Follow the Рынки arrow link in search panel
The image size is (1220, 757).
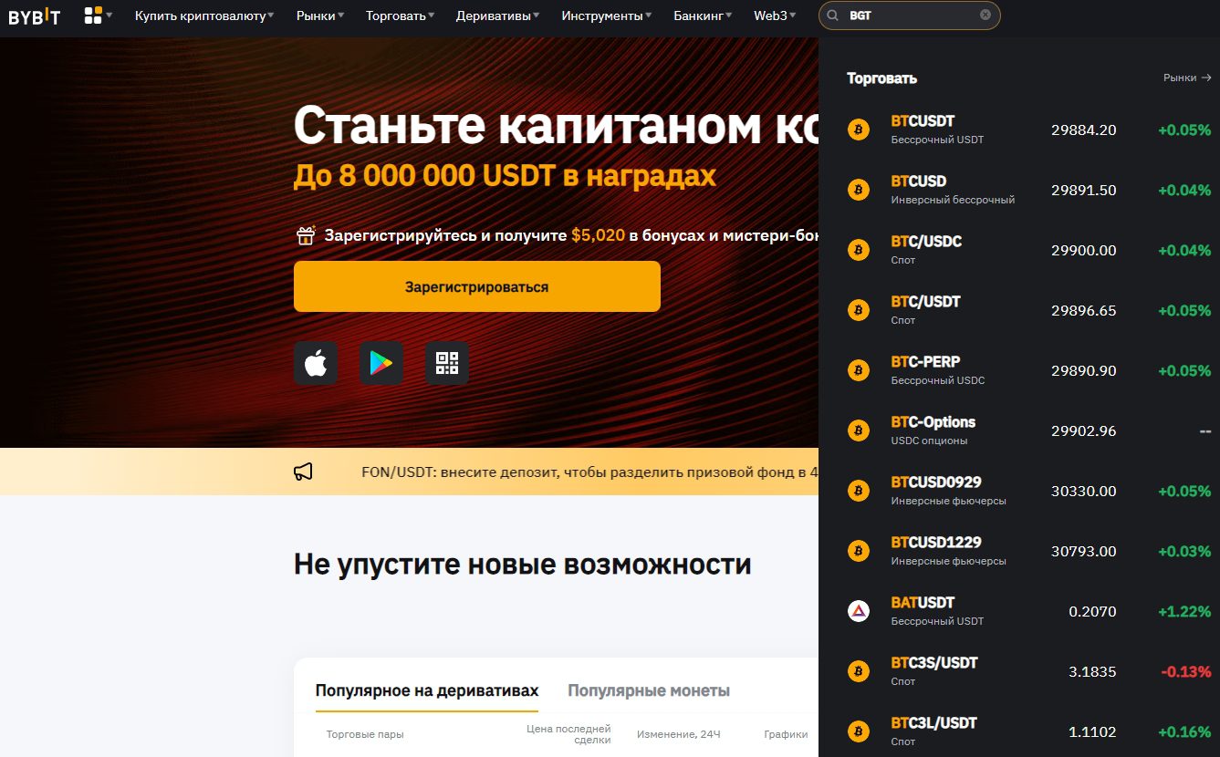point(1187,78)
